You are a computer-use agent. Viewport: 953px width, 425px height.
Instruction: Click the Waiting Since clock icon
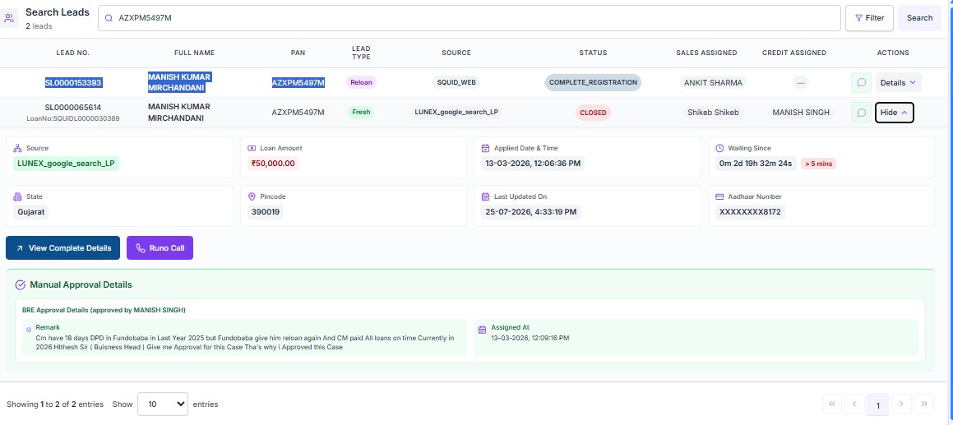(719, 148)
